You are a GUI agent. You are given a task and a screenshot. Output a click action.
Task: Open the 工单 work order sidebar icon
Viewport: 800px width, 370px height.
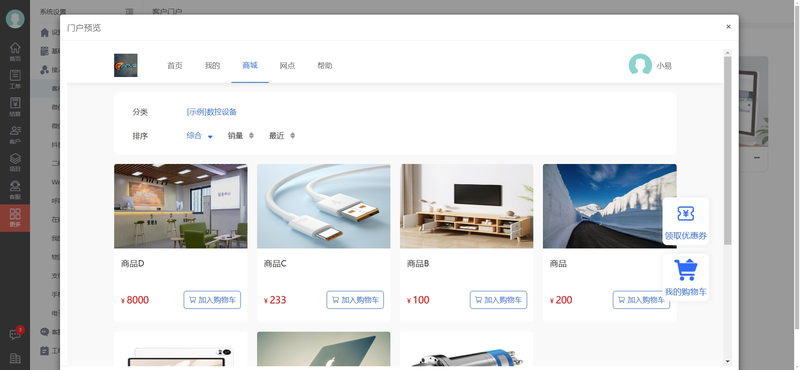(x=15, y=79)
